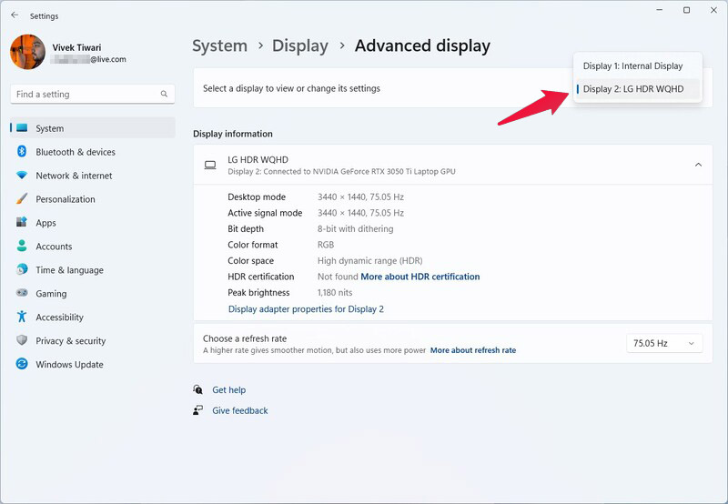
Task: Click the Give feedback link
Action: 240,410
